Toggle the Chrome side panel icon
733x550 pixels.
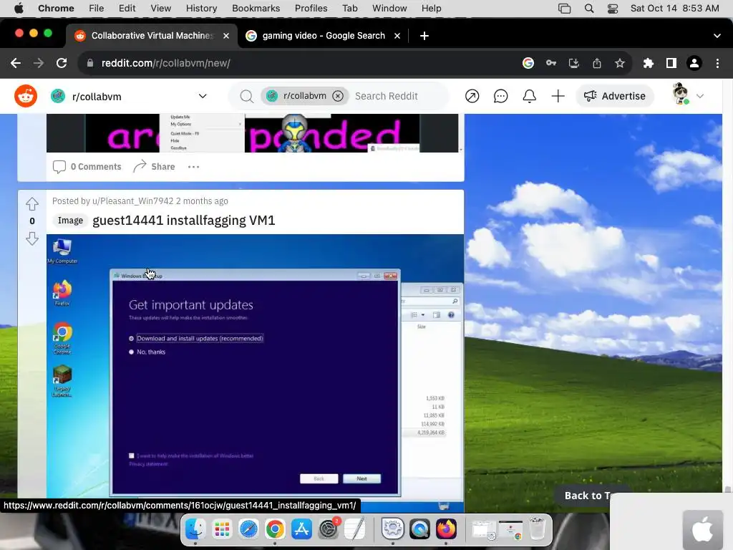[x=671, y=63]
